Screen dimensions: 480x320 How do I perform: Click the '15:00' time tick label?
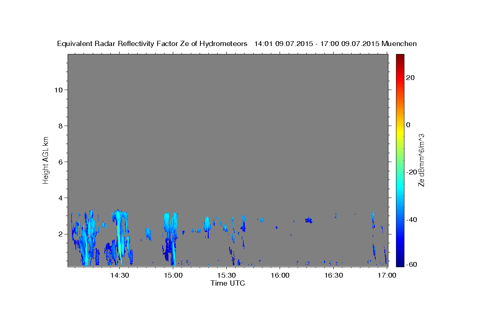[173, 275]
